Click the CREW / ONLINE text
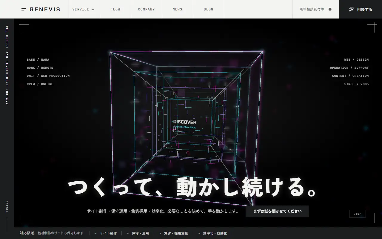This screenshot has height=239, width=382. [x=40, y=84]
